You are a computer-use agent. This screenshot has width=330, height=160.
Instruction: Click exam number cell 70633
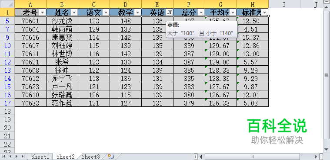tap(30, 103)
